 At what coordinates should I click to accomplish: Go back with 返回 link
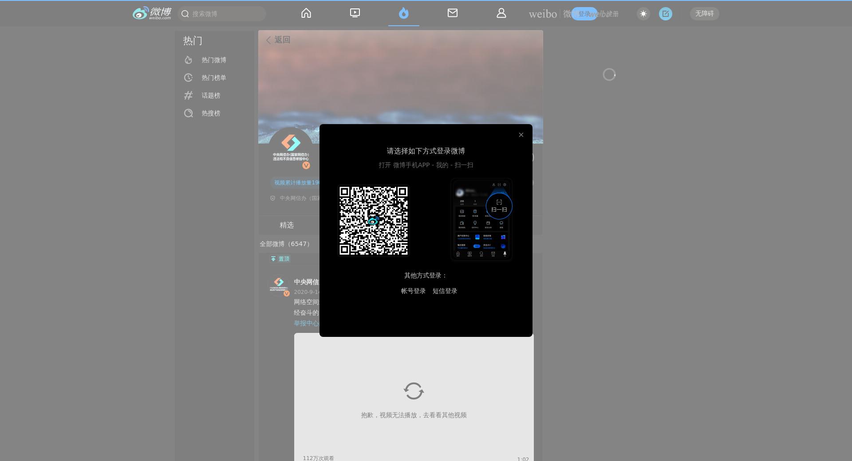tap(278, 40)
